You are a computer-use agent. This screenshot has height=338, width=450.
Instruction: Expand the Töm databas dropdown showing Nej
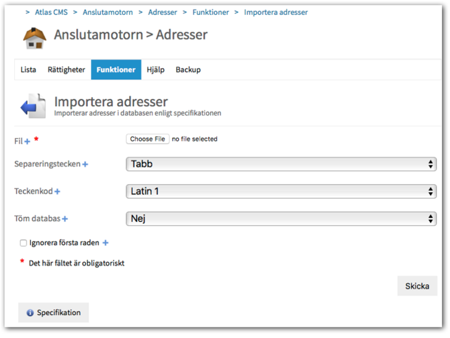[x=281, y=219]
